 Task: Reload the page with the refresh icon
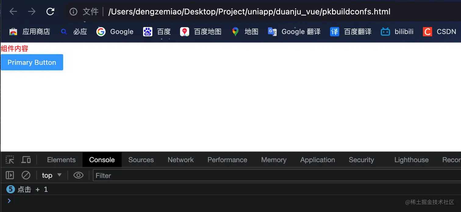click(50, 12)
